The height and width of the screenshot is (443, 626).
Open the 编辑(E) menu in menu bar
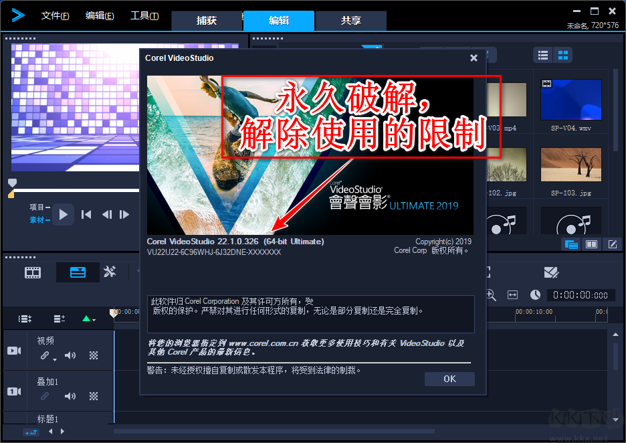click(x=100, y=15)
